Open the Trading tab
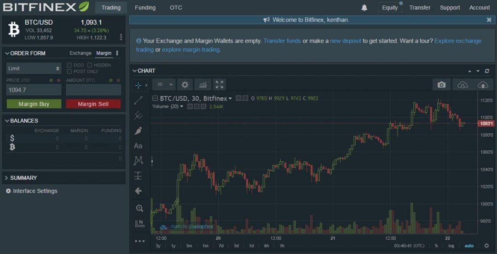Image resolution: width=497 pixels, height=254 pixels. (x=111, y=8)
